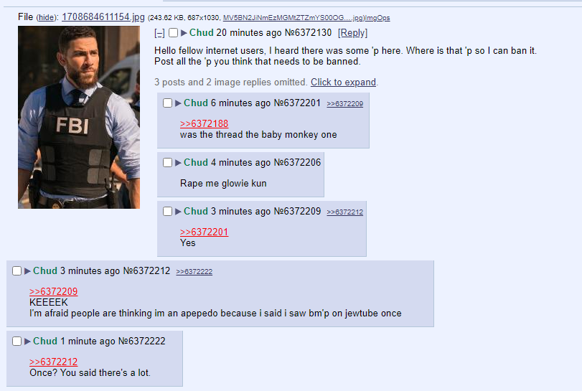Tick the checkbox on post №6372206

point(167,162)
